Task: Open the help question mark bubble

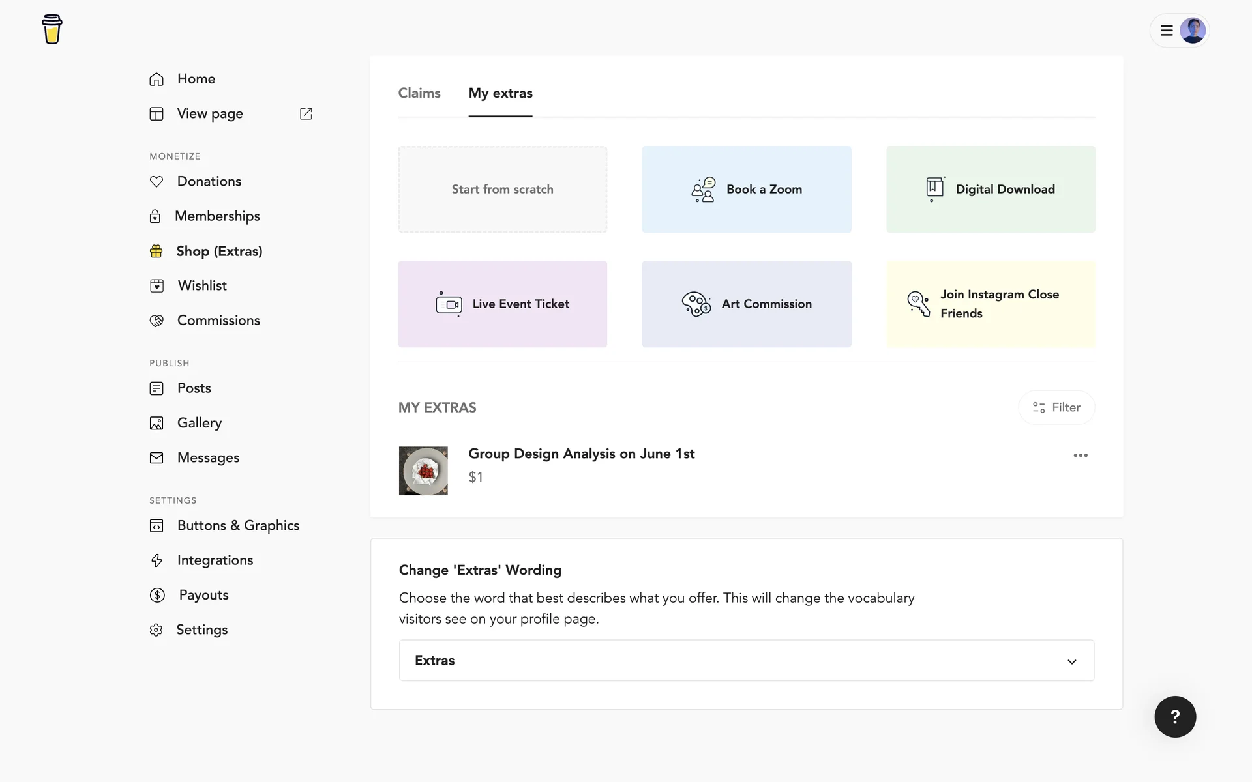Action: pos(1175,717)
